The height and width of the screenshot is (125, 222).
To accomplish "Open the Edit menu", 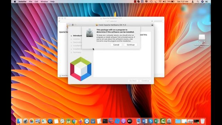I will point(36,1).
